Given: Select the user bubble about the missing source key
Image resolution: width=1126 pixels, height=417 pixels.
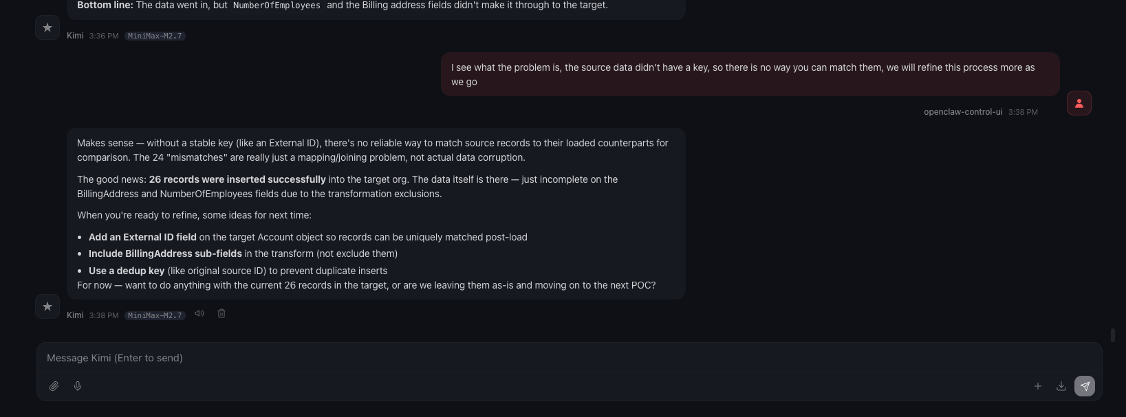Looking at the screenshot, I should click(x=750, y=74).
